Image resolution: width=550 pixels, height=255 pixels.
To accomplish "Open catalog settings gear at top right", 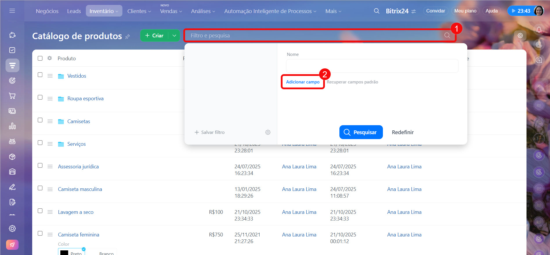I will pos(520,35).
